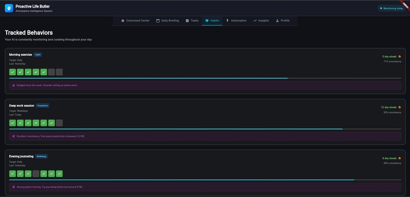Check the sixth day box for Morning exercise
This screenshot has width=410, height=197.
51,72
